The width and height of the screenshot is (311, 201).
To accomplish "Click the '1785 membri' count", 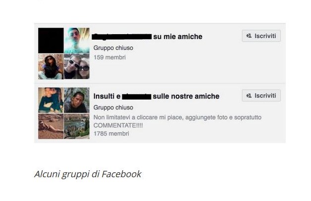I will pos(111,133).
